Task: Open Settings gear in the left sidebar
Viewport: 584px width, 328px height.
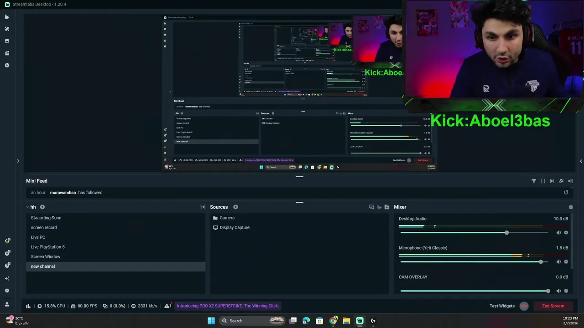Action: [7, 291]
